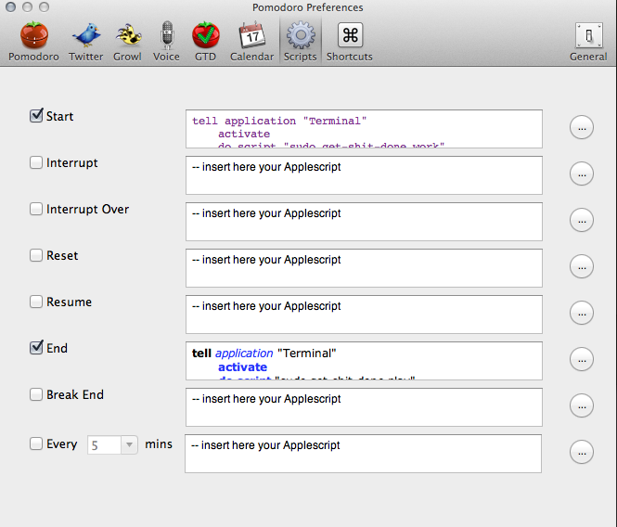
Task: Open the Calendar preferences pane
Action: click(x=251, y=42)
